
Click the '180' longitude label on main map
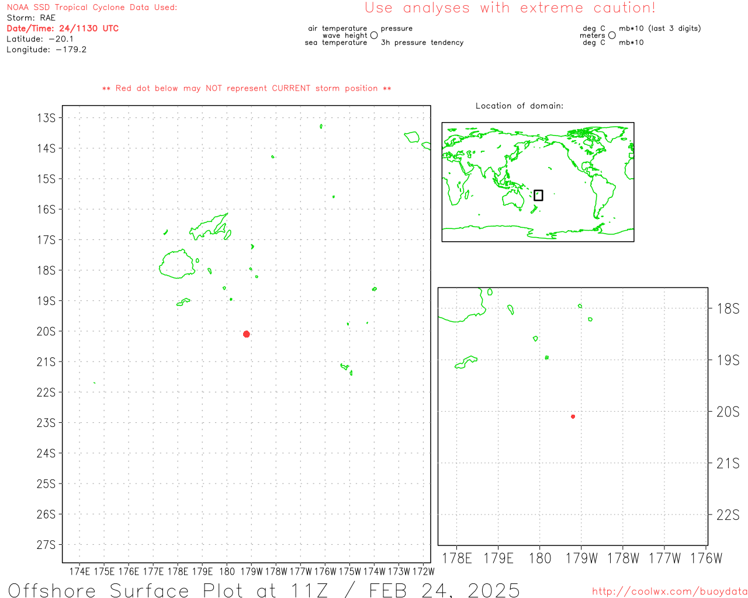coord(227,571)
